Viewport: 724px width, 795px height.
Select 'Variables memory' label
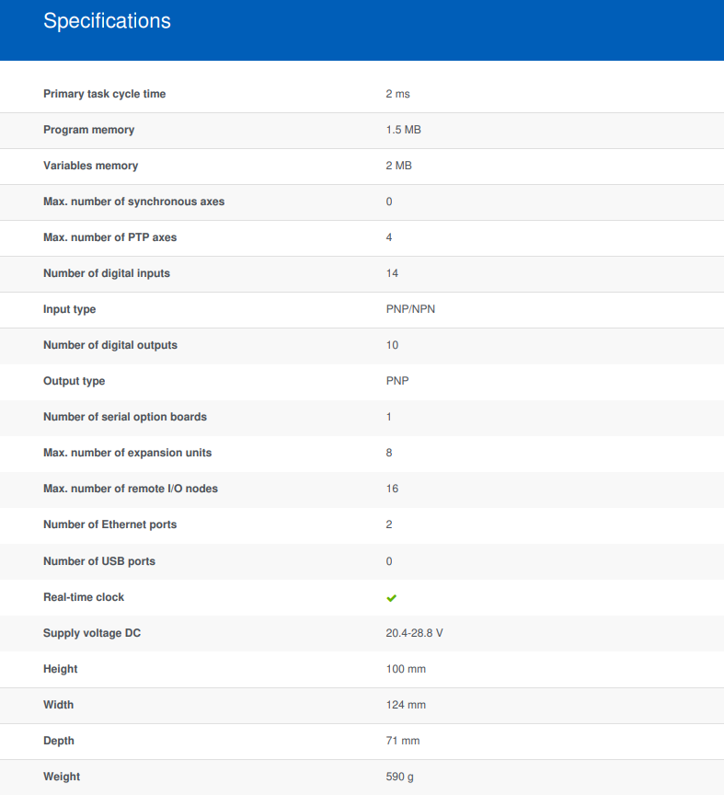point(91,166)
